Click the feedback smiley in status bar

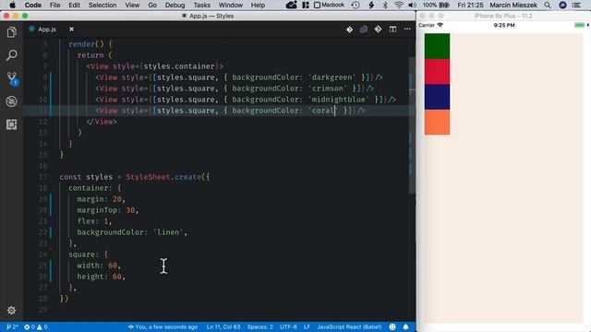(x=392, y=326)
